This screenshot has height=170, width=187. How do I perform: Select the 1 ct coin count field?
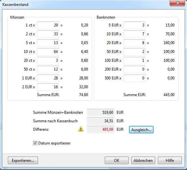pyautogui.click(x=48, y=25)
